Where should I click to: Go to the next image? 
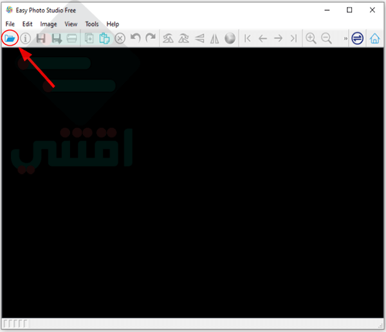pyautogui.click(x=278, y=39)
